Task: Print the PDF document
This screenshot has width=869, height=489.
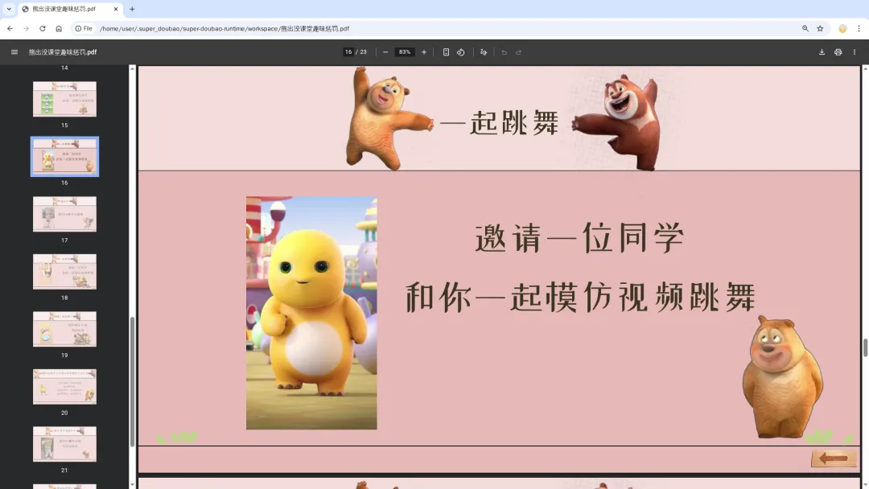Action: coord(838,52)
